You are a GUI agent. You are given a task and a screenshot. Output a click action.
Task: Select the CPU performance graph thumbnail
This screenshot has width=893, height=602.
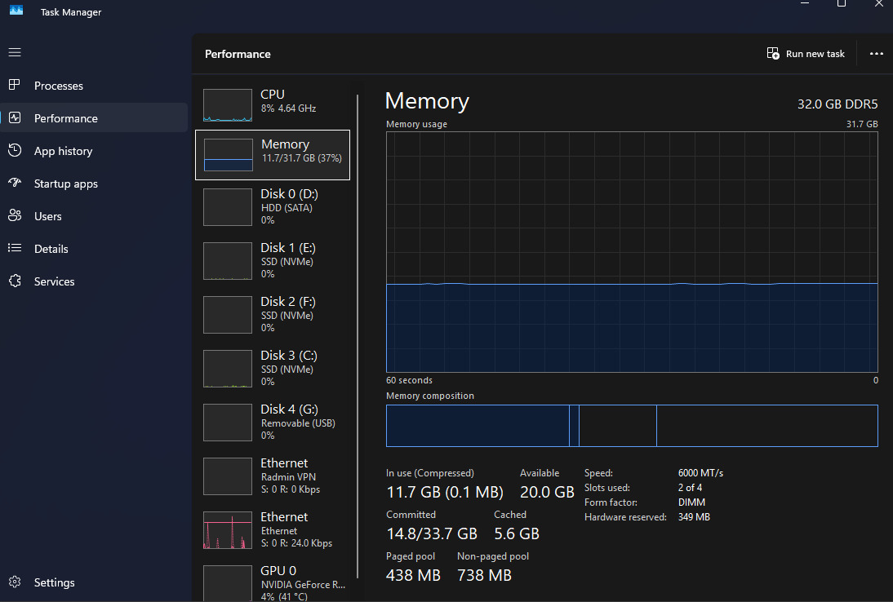pos(228,104)
